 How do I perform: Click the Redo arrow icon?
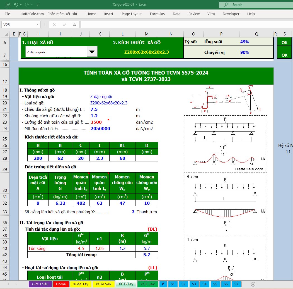(x=27, y=5)
